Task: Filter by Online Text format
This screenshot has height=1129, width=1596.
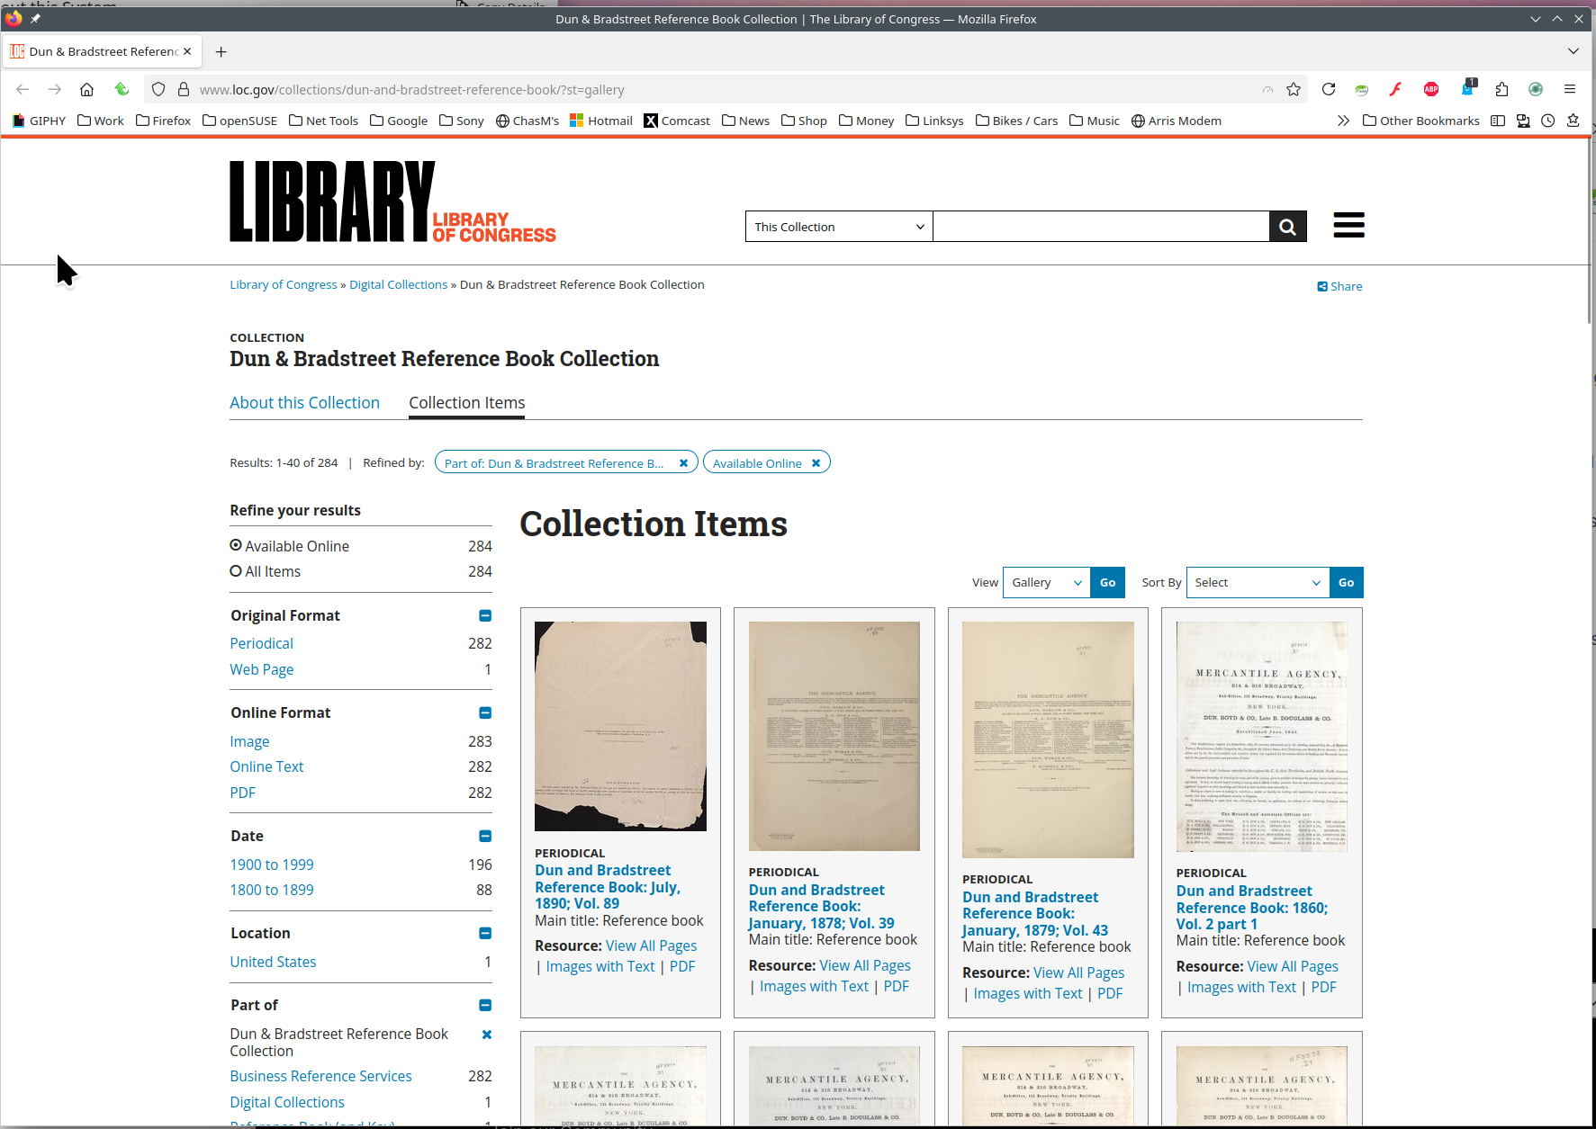Action: [x=266, y=766]
